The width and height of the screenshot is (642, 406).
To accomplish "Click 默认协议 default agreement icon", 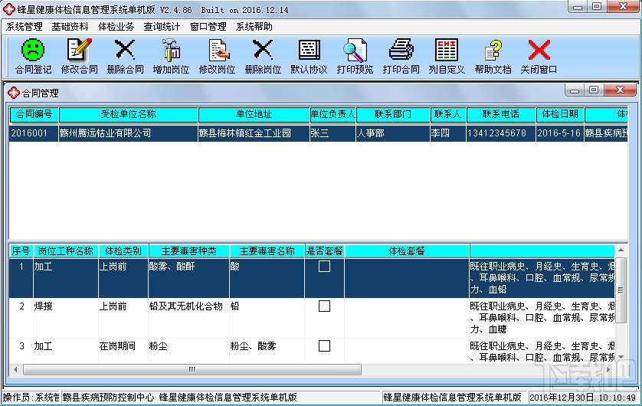I will click(x=309, y=57).
